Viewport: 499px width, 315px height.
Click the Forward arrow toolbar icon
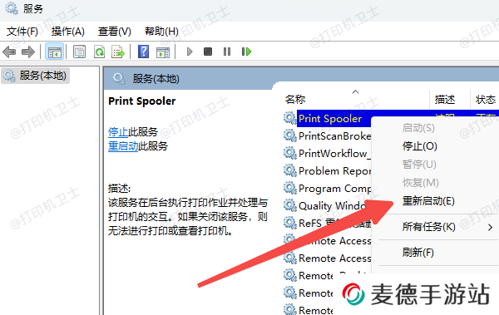[28, 52]
